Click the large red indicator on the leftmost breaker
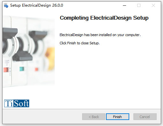Screen dimensions: 163x126 (6, 70)
